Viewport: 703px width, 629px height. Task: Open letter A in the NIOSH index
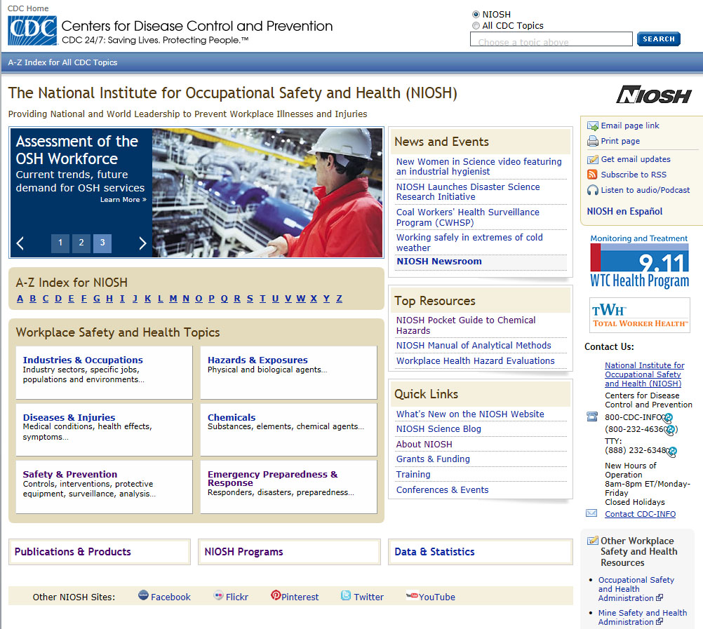20,299
